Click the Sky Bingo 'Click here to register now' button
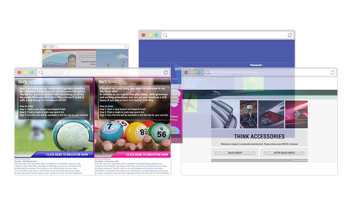The width and height of the screenshot is (356, 214). point(146,154)
